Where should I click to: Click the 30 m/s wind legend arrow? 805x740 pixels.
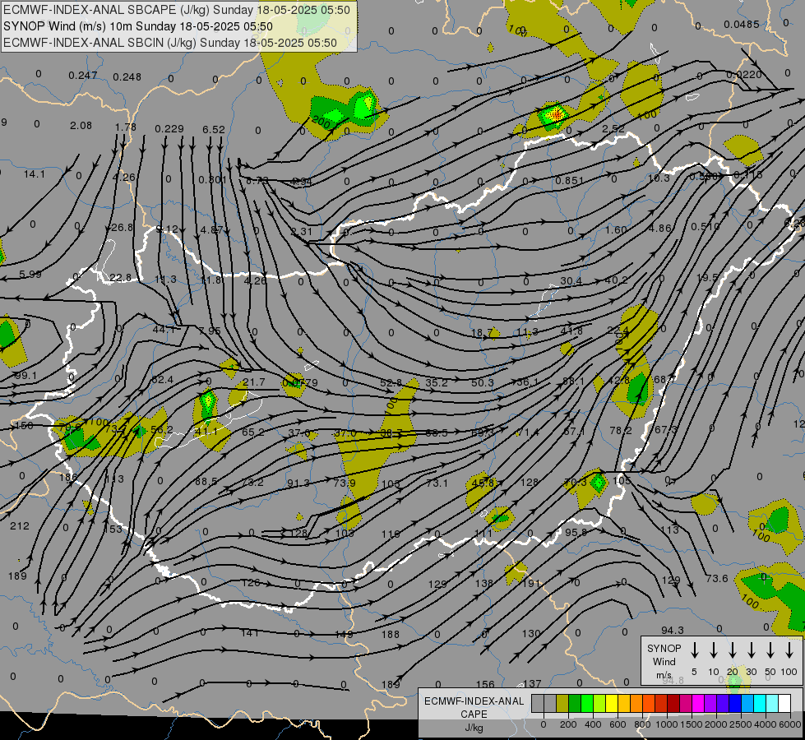click(x=751, y=650)
